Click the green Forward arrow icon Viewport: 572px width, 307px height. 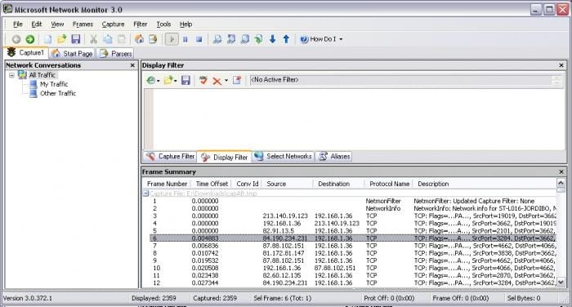30,39
